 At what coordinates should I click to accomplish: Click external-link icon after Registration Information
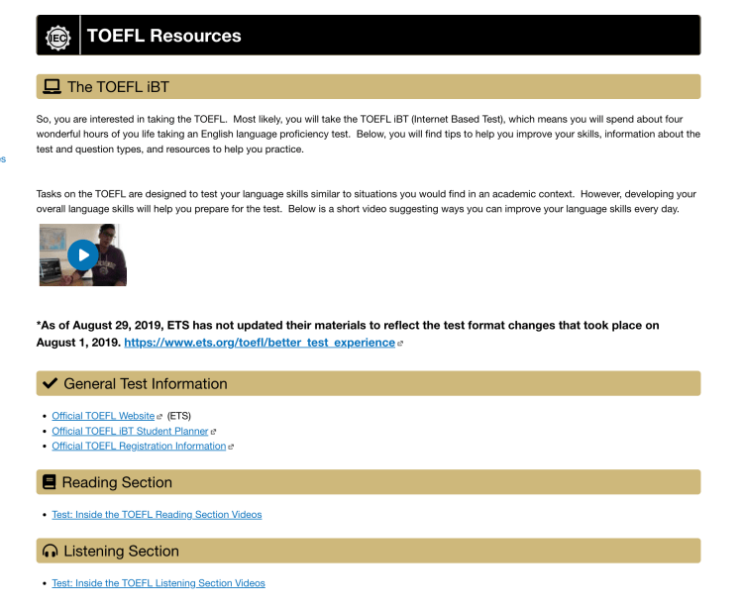pos(231,447)
